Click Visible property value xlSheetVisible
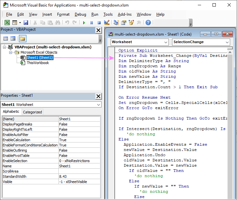This screenshot has height=200, width=237. coord(79,182)
